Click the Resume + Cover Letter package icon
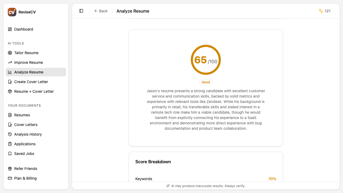 [x=10, y=91]
